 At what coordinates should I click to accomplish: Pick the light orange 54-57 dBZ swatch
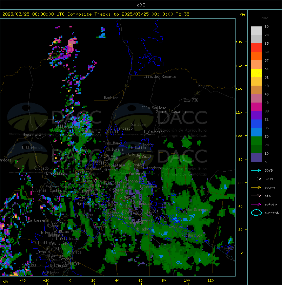point(256,65)
